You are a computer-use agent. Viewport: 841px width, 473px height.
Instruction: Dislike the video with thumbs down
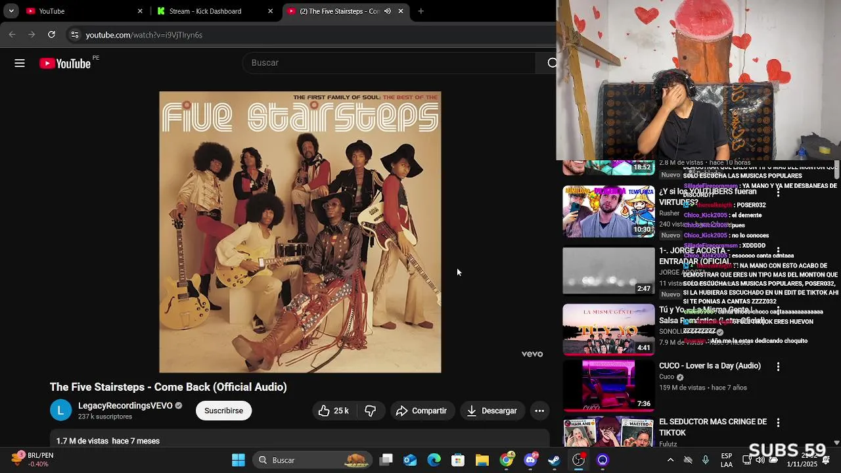coord(371,411)
